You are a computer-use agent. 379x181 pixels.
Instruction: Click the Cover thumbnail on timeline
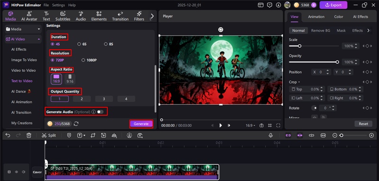(37, 172)
